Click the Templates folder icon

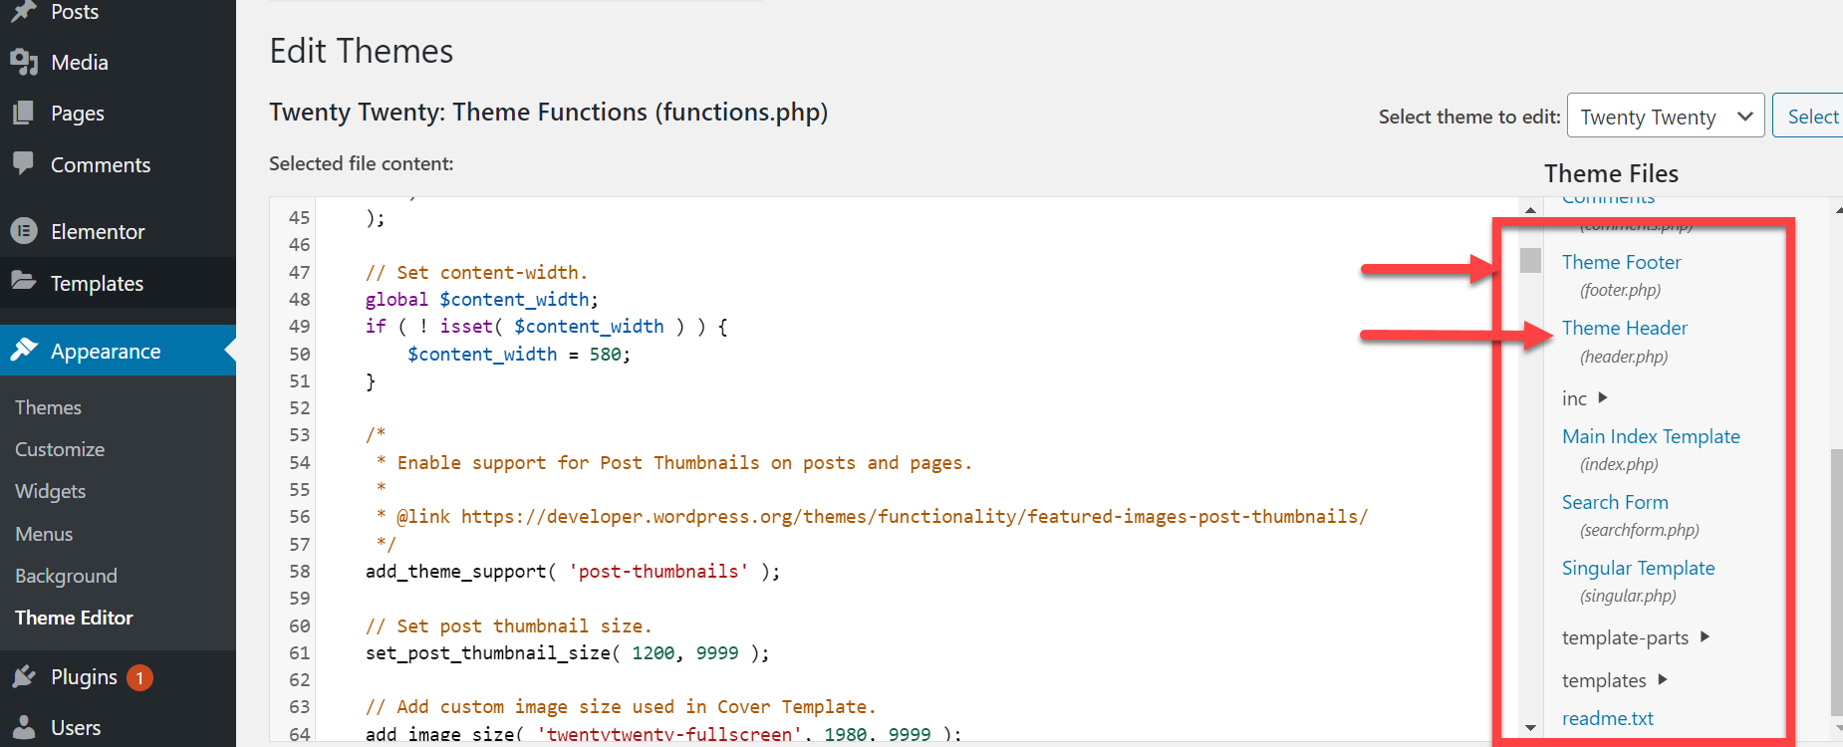click(24, 282)
